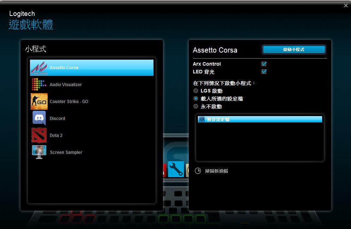The height and width of the screenshot is (229, 351).
Task: Click the Assetto Corsa list label
Action: [64, 68]
